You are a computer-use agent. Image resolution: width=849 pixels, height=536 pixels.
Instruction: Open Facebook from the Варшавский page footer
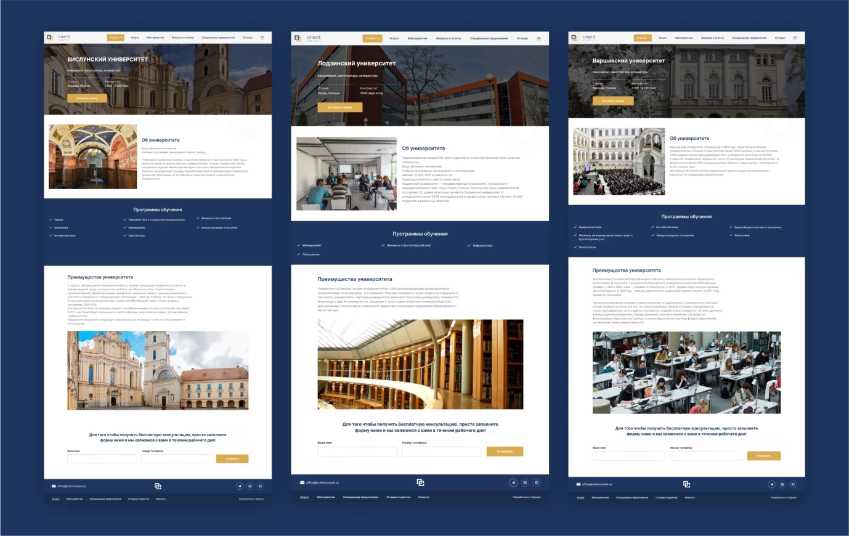[793, 484]
